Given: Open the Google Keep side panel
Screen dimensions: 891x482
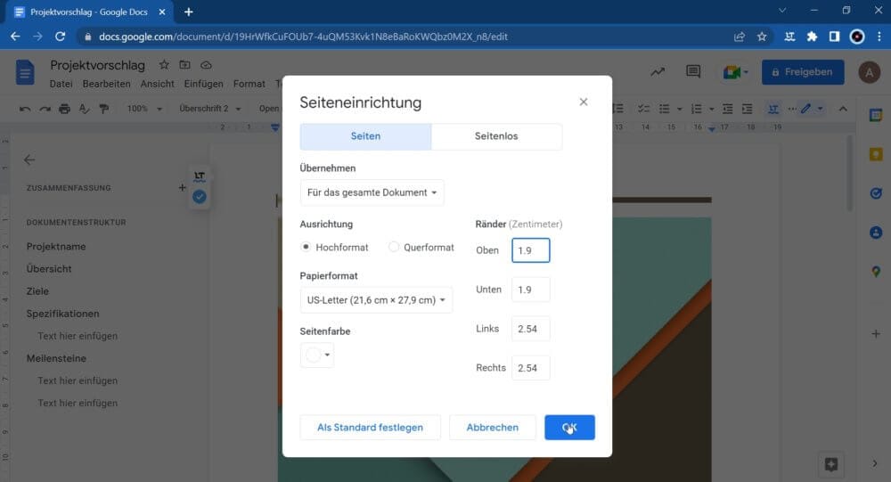Looking at the screenshot, I should point(876,154).
